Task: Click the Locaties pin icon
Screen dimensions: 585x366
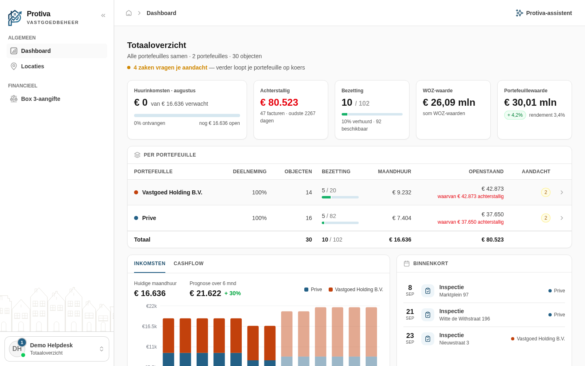Action: (14, 66)
